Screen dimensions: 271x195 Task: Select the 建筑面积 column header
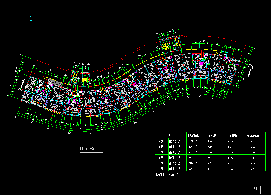pyautogui.click(x=232, y=135)
